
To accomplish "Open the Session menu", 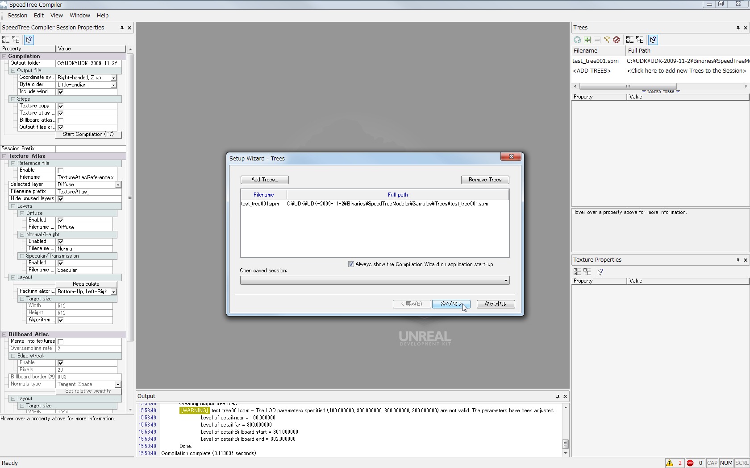I will tap(17, 16).
